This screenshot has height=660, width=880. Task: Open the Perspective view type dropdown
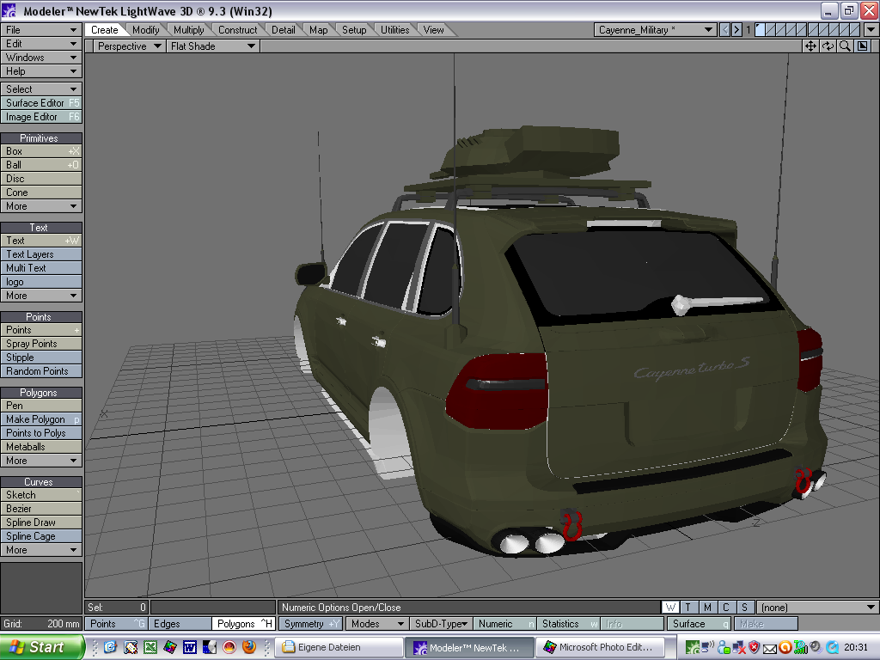(129, 46)
